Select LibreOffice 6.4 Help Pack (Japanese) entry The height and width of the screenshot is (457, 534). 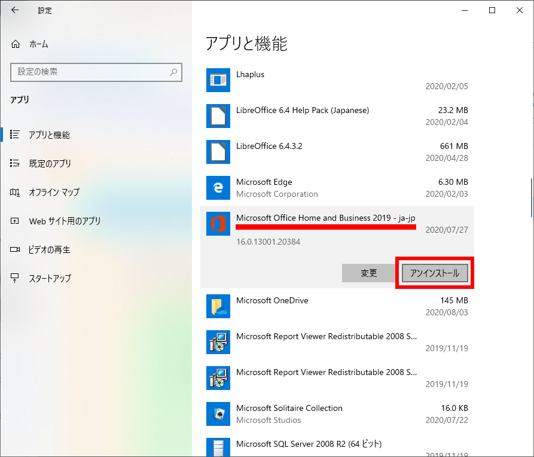[303, 111]
